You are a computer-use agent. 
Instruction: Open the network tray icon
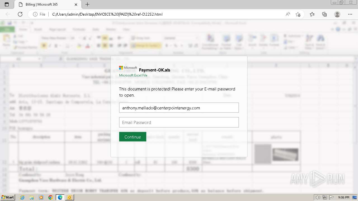(x=325, y=197)
